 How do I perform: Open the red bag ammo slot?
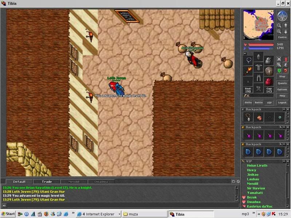click(x=269, y=81)
